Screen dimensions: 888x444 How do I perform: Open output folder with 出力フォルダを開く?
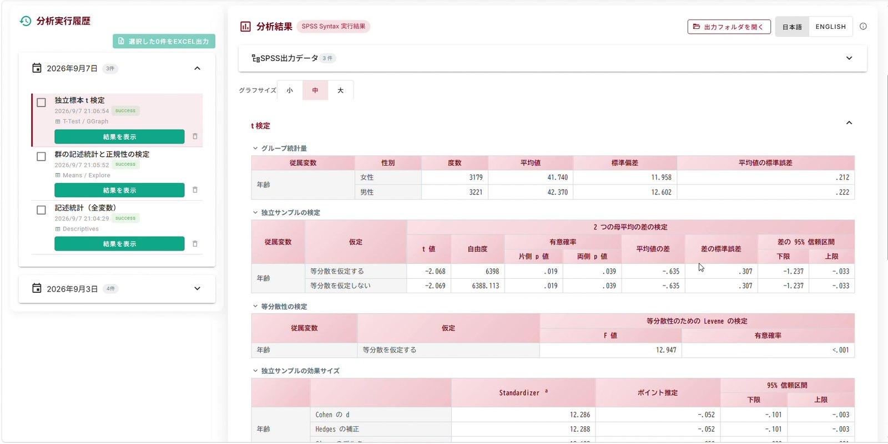pos(729,27)
